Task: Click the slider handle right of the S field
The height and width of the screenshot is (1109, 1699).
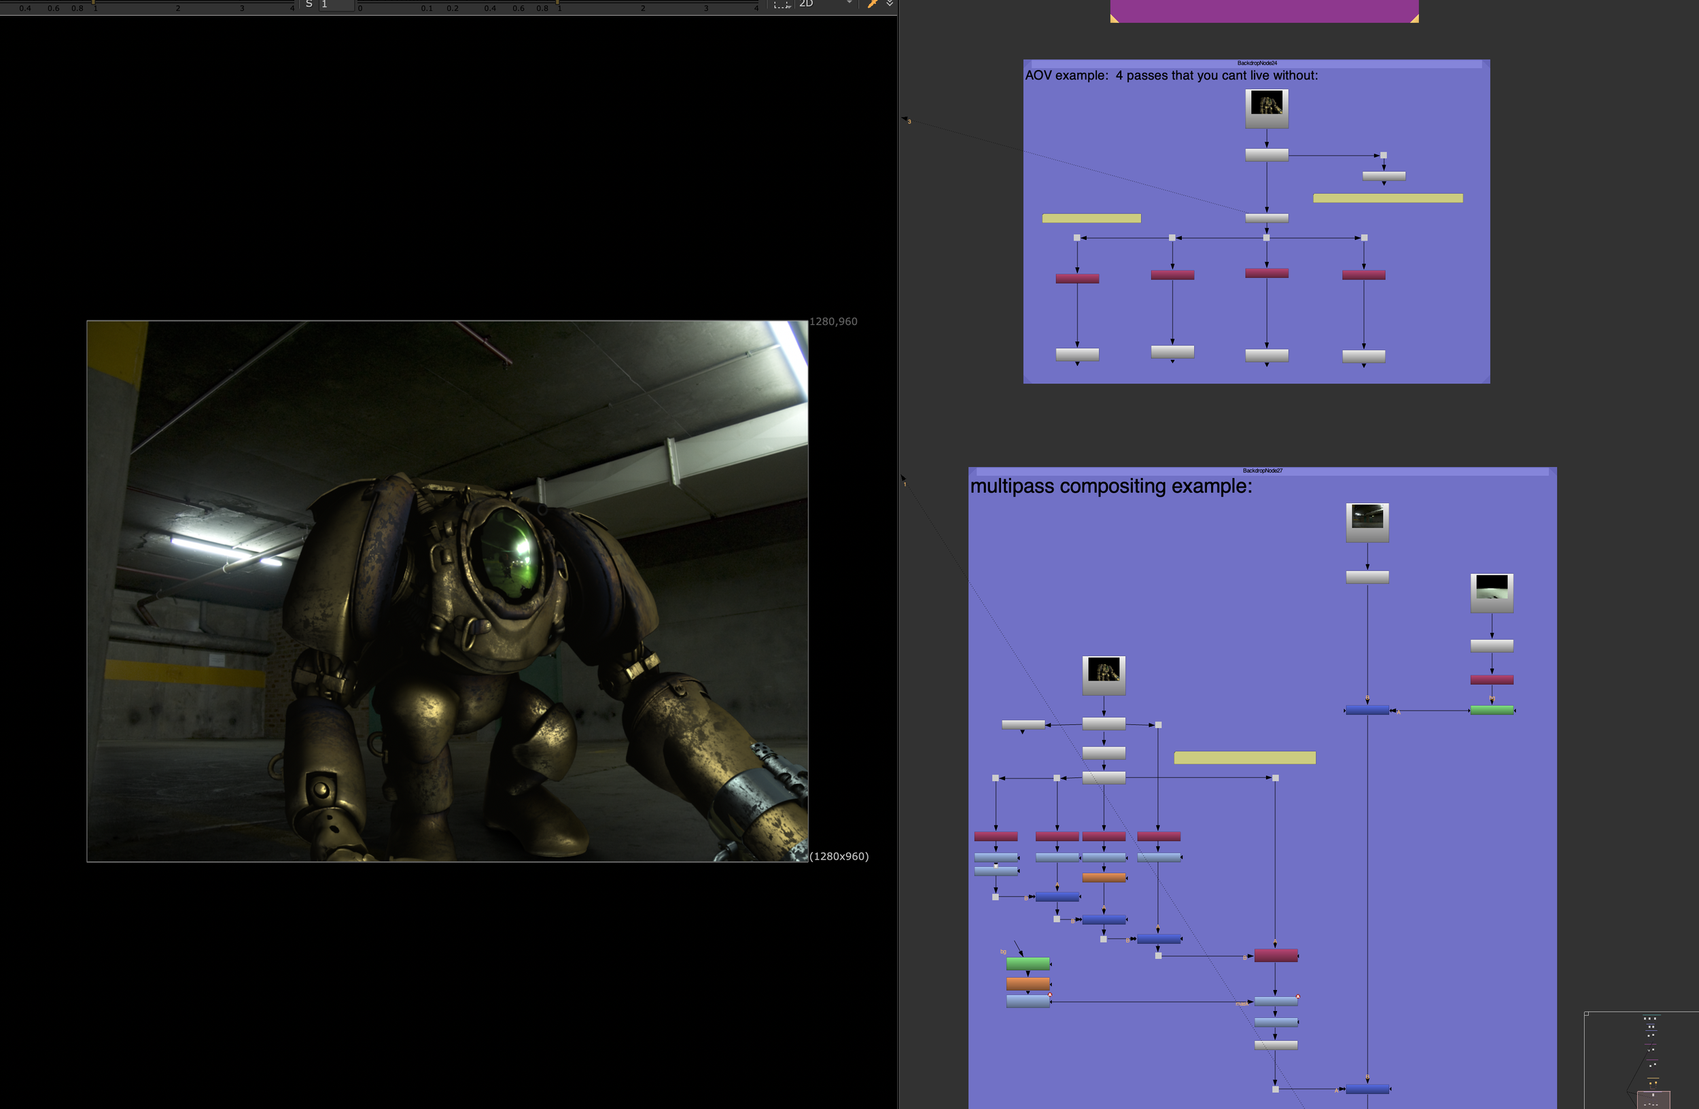Action: [557, 3]
